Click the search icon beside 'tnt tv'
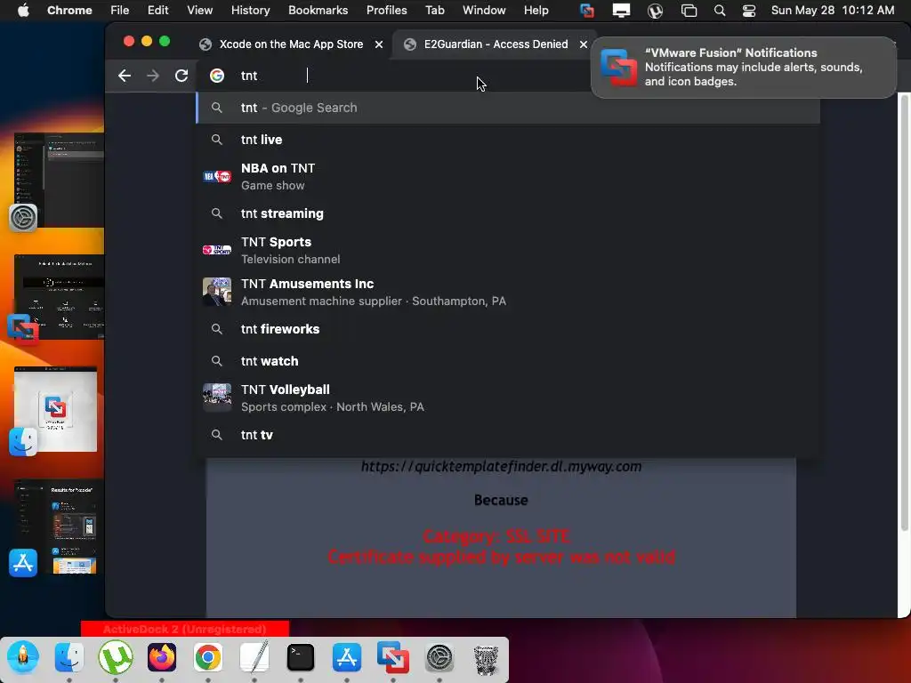The width and height of the screenshot is (911, 683). pos(217,435)
